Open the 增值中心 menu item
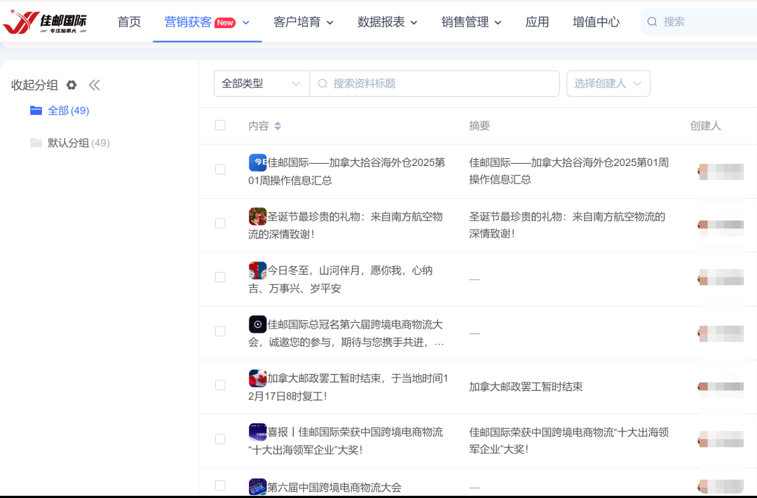This screenshot has width=757, height=498. (596, 22)
